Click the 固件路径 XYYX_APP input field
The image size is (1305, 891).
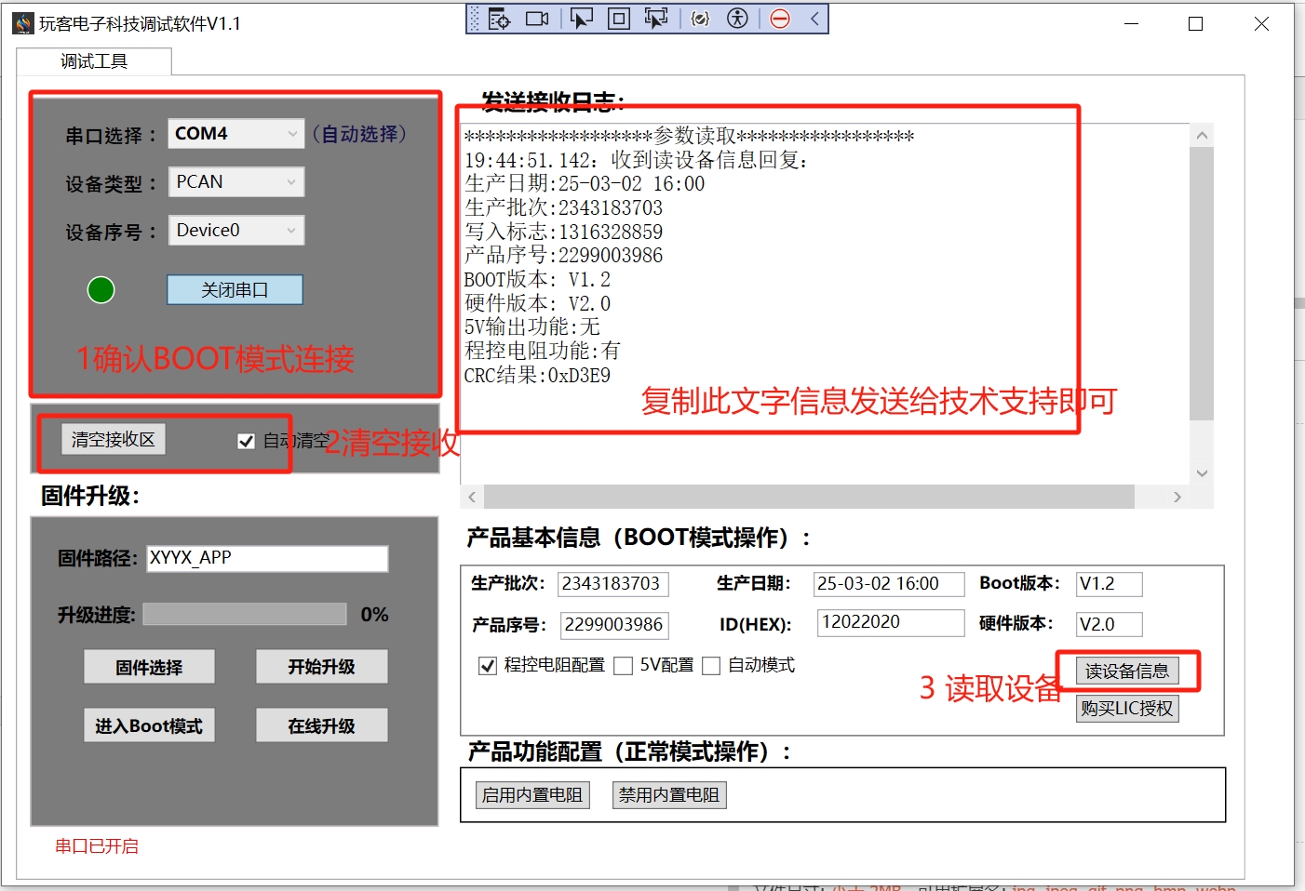pyautogui.click(x=267, y=558)
